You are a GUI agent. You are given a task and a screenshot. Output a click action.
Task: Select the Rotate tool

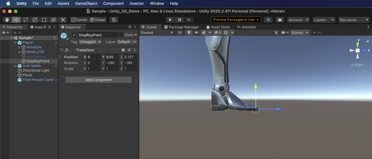coord(25,20)
